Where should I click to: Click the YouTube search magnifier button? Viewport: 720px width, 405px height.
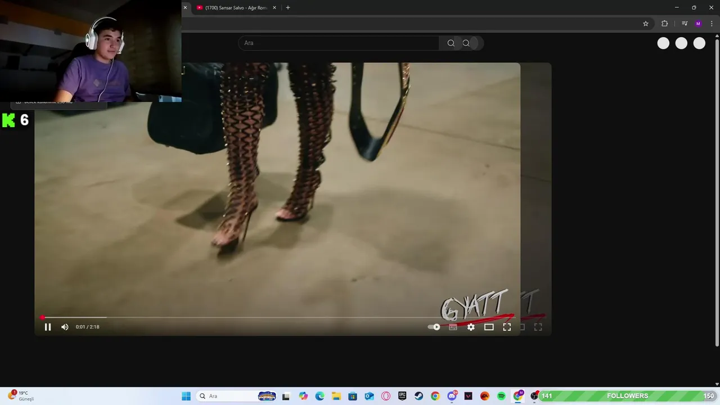point(451,43)
